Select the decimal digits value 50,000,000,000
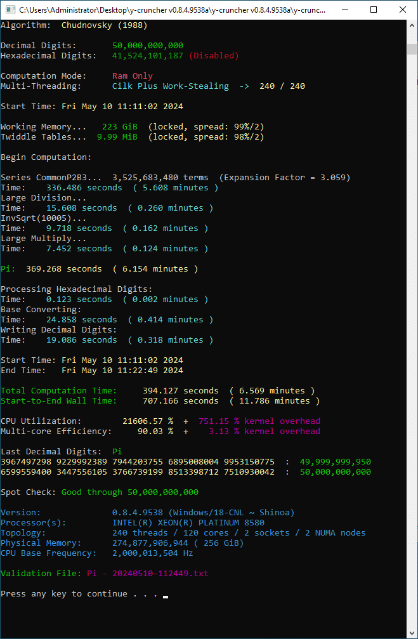418x639 pixels. (x=148, y=46)
